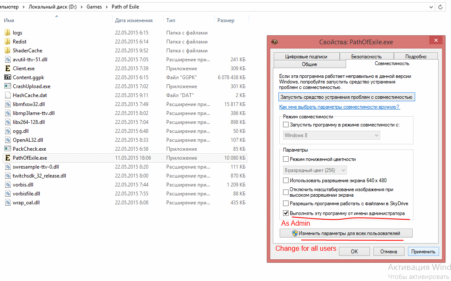The width and height of the screenshot is (451, 281).
Task: Open the 8-bit color (256) dropdown
Action: click(x=315, y=170)
